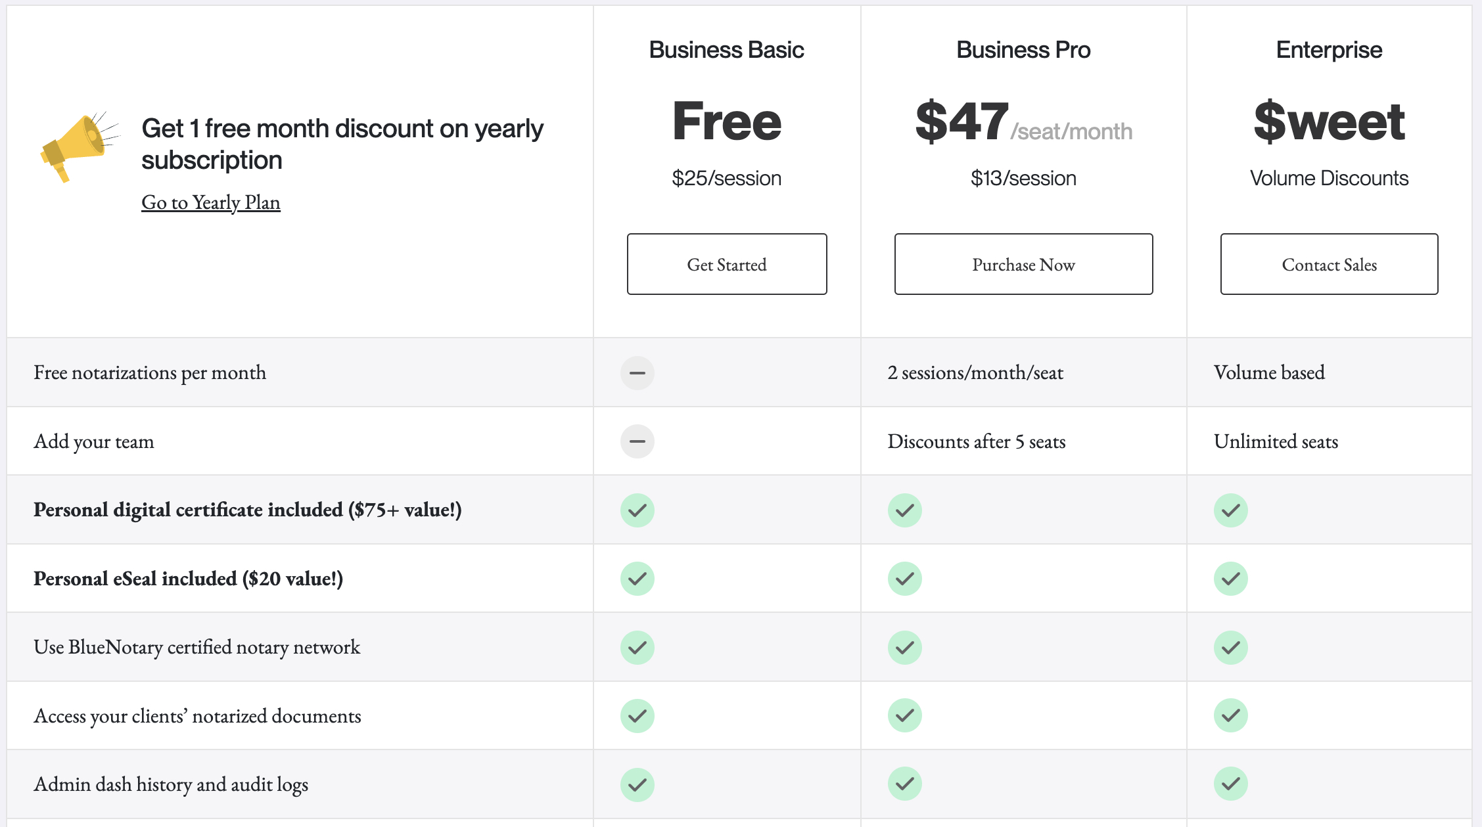Click the Business Basic checkmark for audit logs row
1482x827 pixels.
[x=637, y=784]
